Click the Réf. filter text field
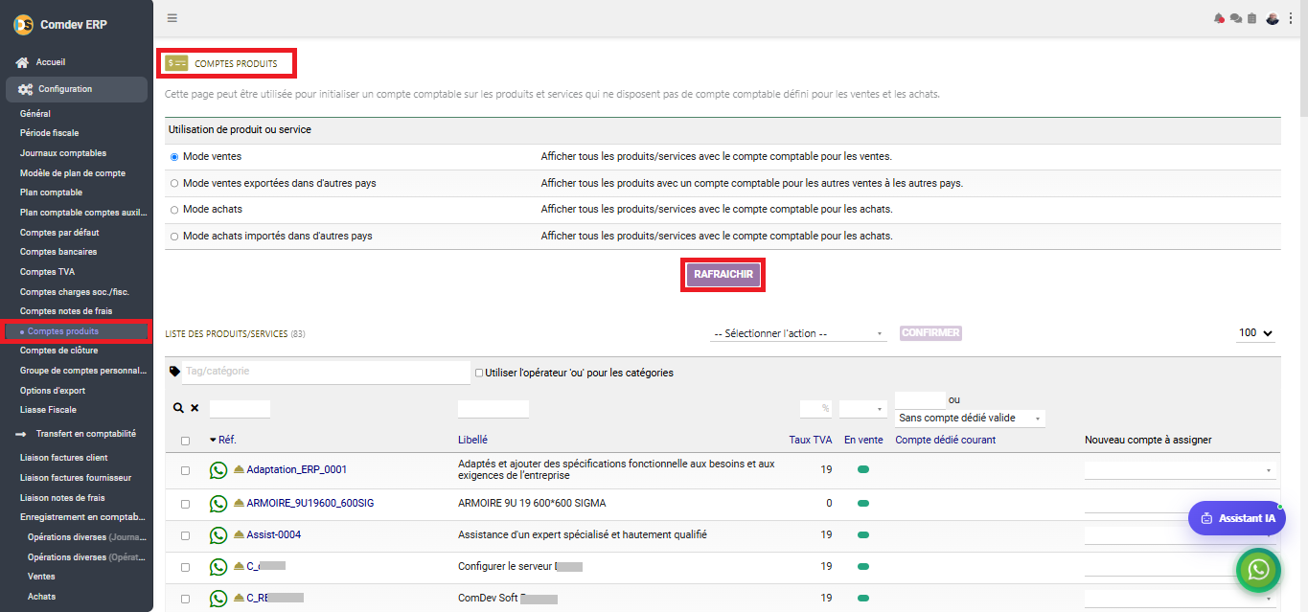 click(x=240, y=409)
